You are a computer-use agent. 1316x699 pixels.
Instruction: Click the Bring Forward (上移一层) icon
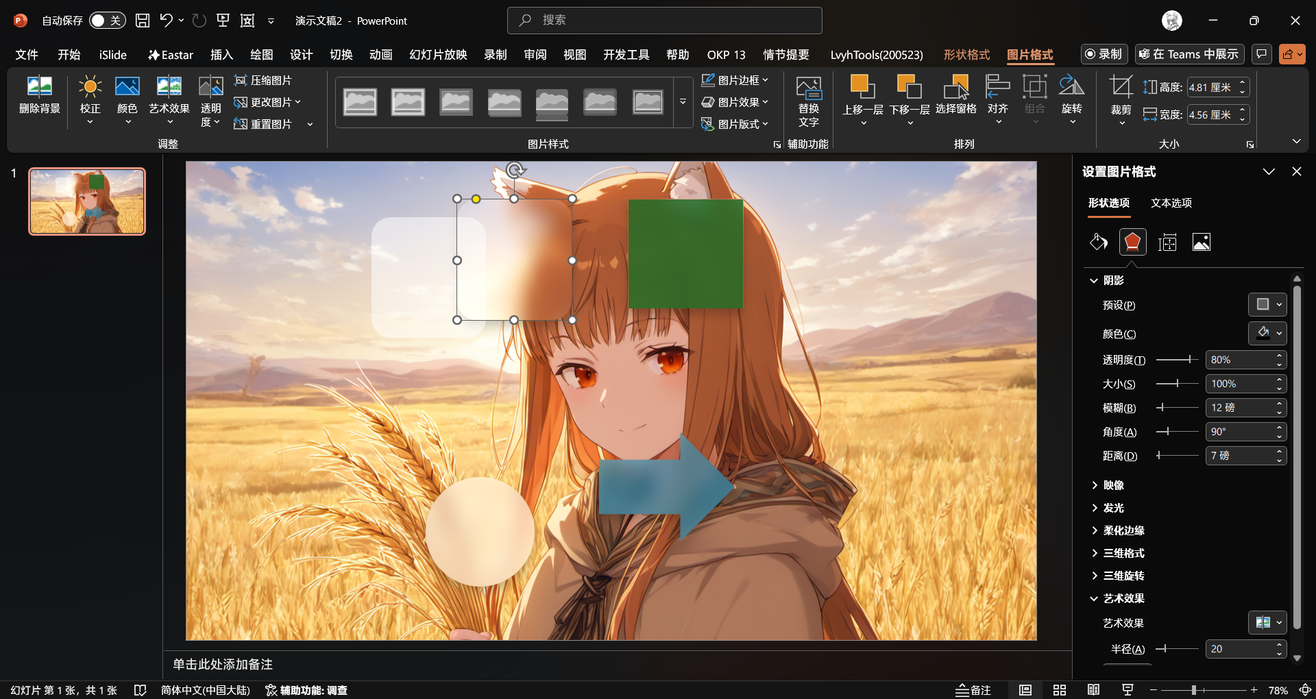(x=862, y=88)
